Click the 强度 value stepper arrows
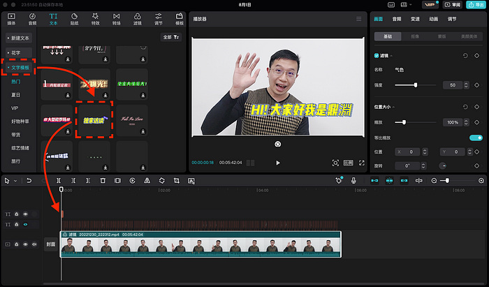The width and height of the screenshot is (489, 287). [466, 85]
